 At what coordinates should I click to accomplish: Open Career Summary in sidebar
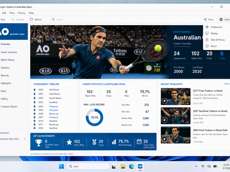point(14,52)
